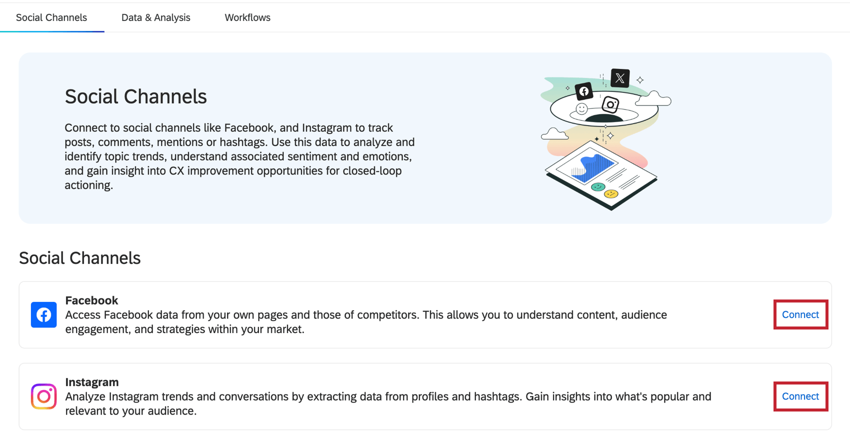Click the green smiley on the report illustration

[597, 187]
